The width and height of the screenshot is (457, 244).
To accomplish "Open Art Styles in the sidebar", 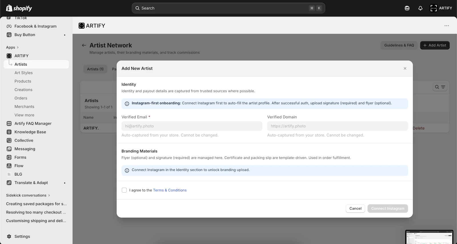I will (x=24, y=73).
